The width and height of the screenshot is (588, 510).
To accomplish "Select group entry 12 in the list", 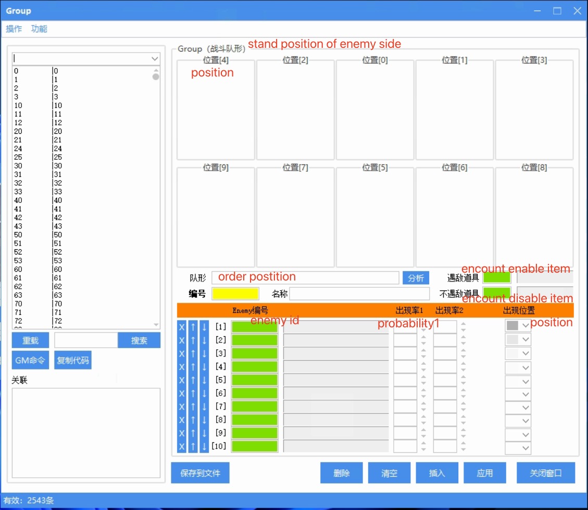I will 82,122.
